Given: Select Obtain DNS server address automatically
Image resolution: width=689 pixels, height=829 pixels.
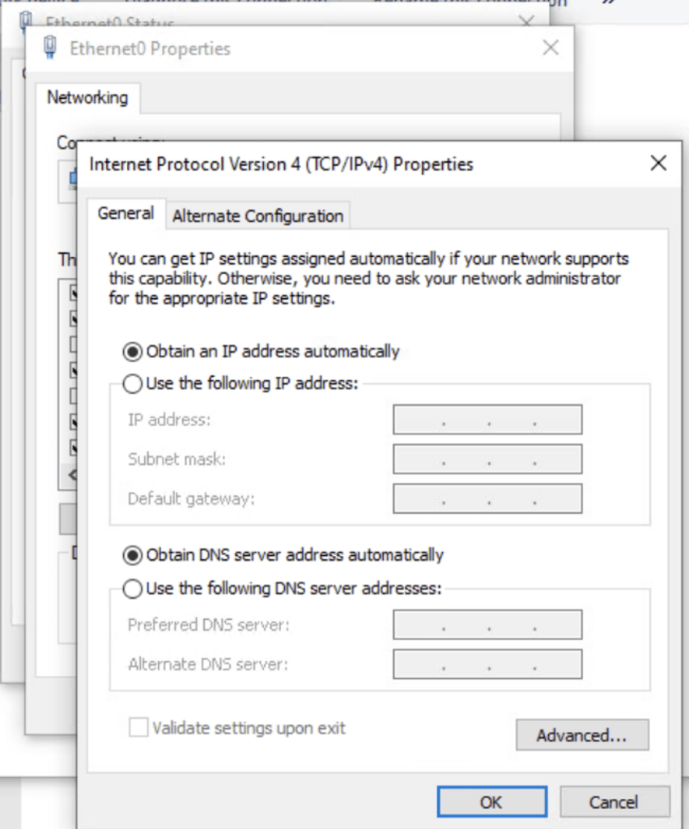Looking at the screenshot, I should [131, 555].
